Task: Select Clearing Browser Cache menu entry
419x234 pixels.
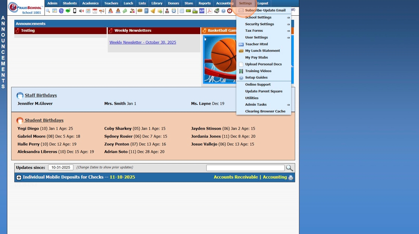Action: point(264,111)
